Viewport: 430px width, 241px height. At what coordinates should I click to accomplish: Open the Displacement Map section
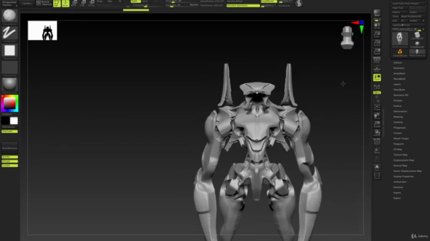point(404,161)
